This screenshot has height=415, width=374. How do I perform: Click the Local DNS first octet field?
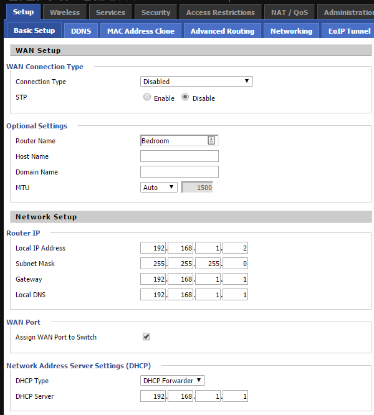point(153,295)
